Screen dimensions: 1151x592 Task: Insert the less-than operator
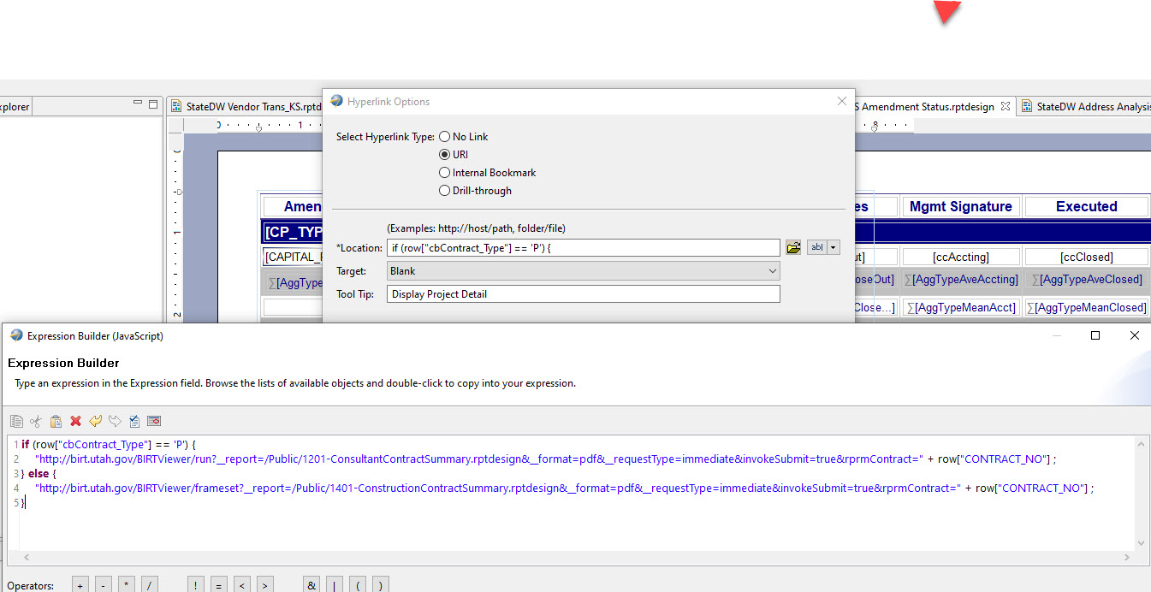point(242,585)
